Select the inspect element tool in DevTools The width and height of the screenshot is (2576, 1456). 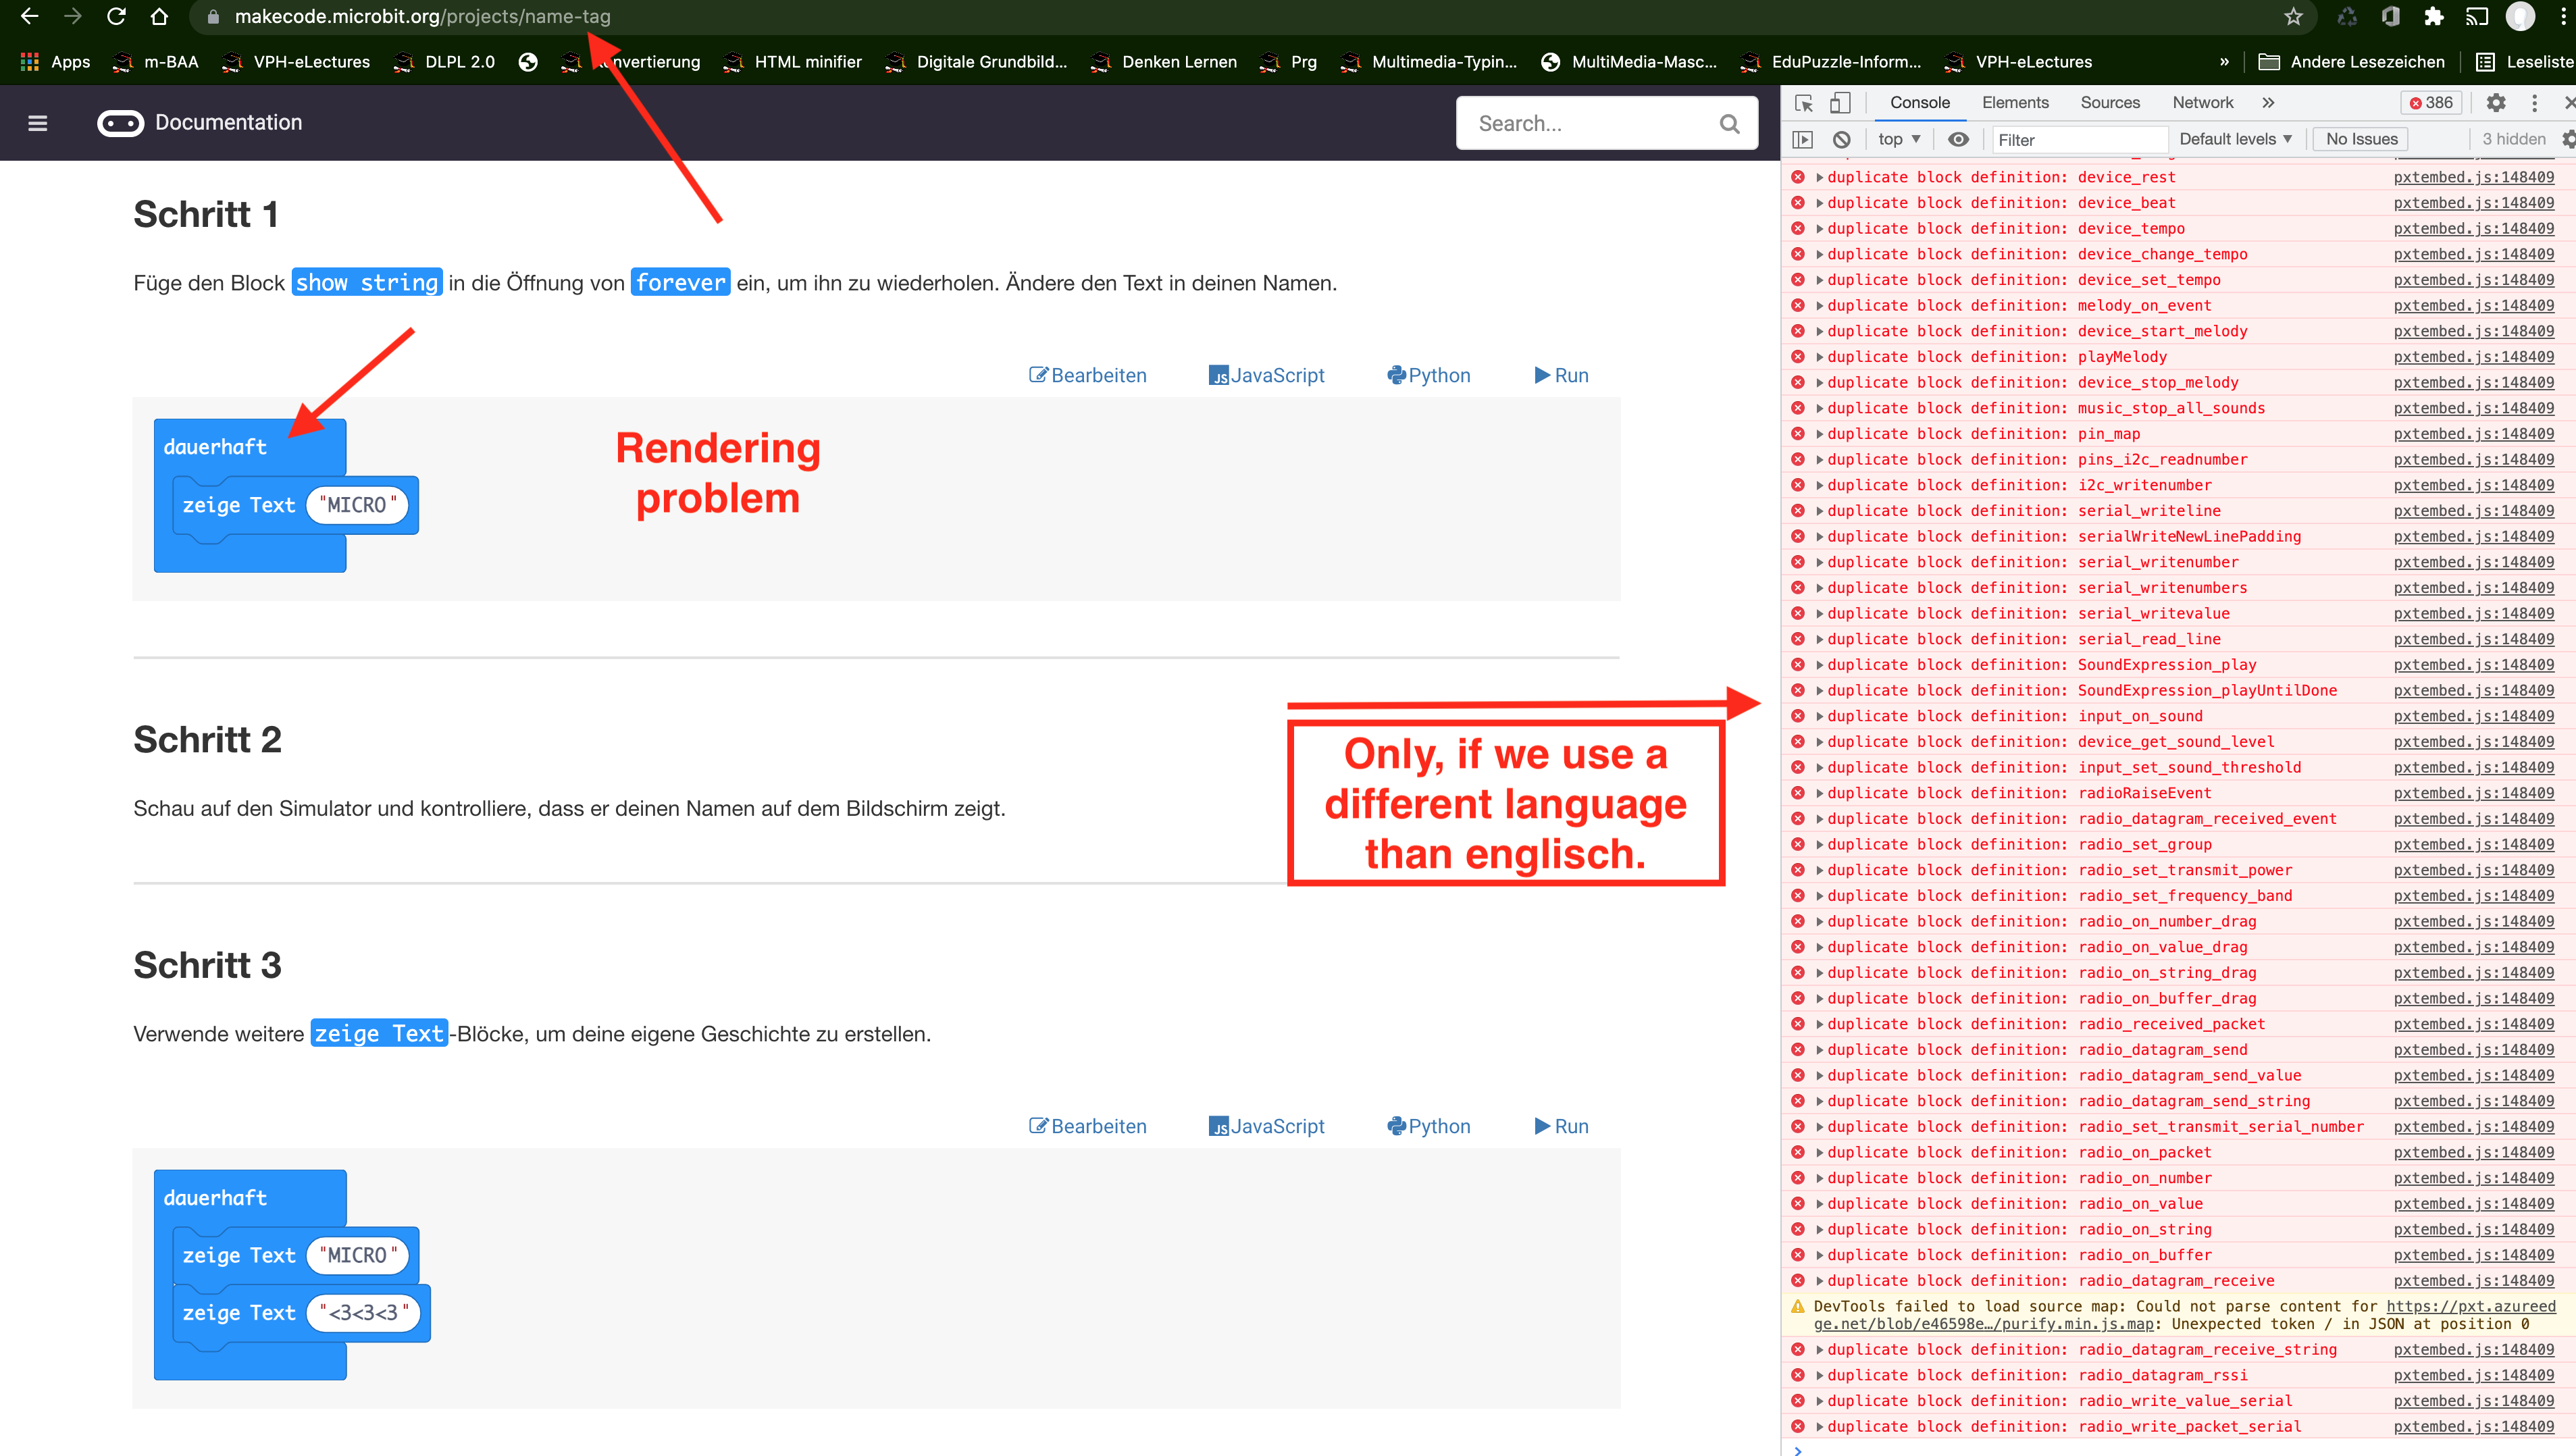1803,103
